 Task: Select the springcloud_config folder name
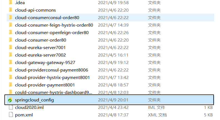(34, 100)
